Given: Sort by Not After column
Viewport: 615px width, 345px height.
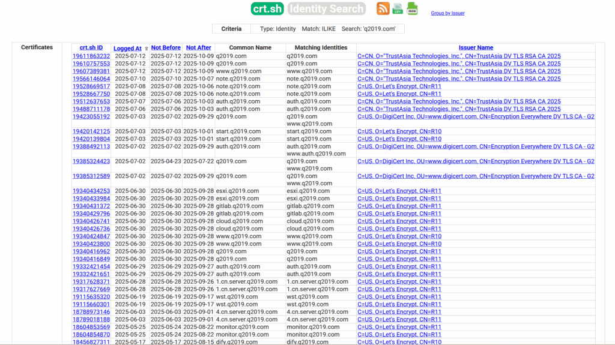Looking at the screenshot, I should point(198,48).
